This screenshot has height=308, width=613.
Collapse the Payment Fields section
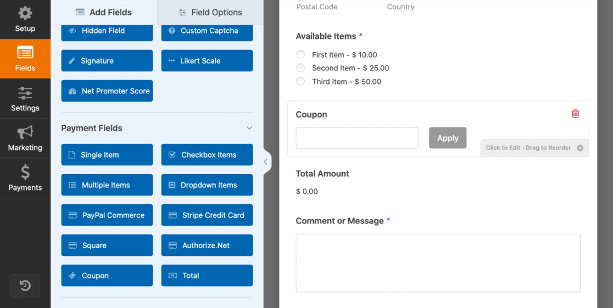(x=249, y=128)
